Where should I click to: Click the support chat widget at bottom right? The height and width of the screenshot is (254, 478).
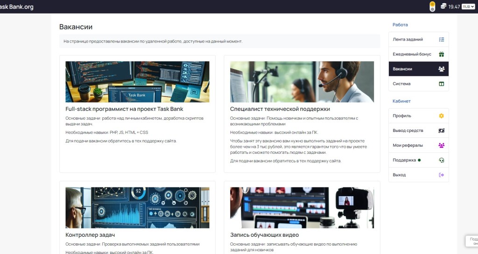[x=472, y=241]
